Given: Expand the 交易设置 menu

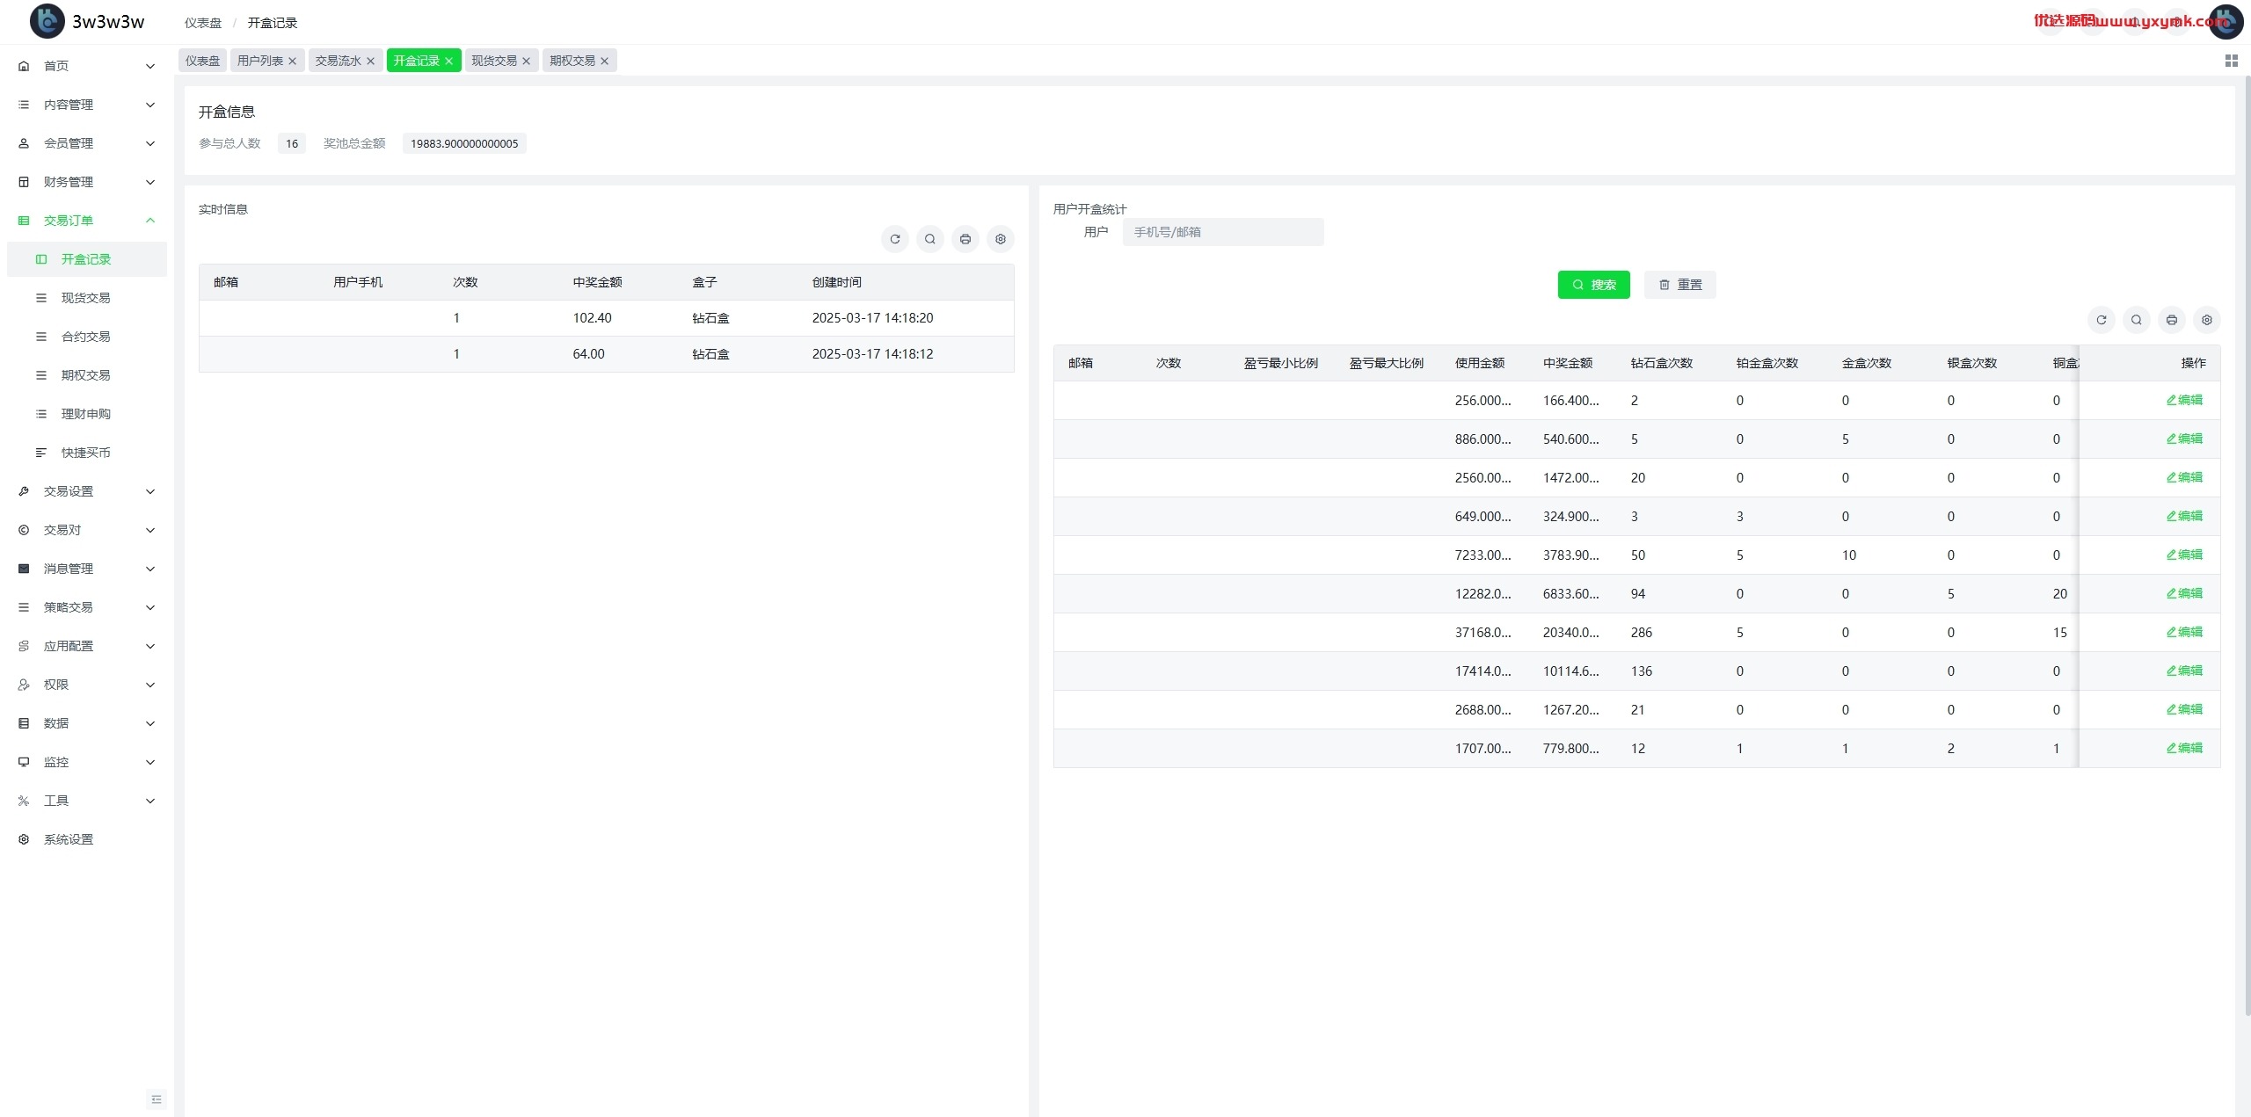Looking at the screenshot, I should (87, 491).
